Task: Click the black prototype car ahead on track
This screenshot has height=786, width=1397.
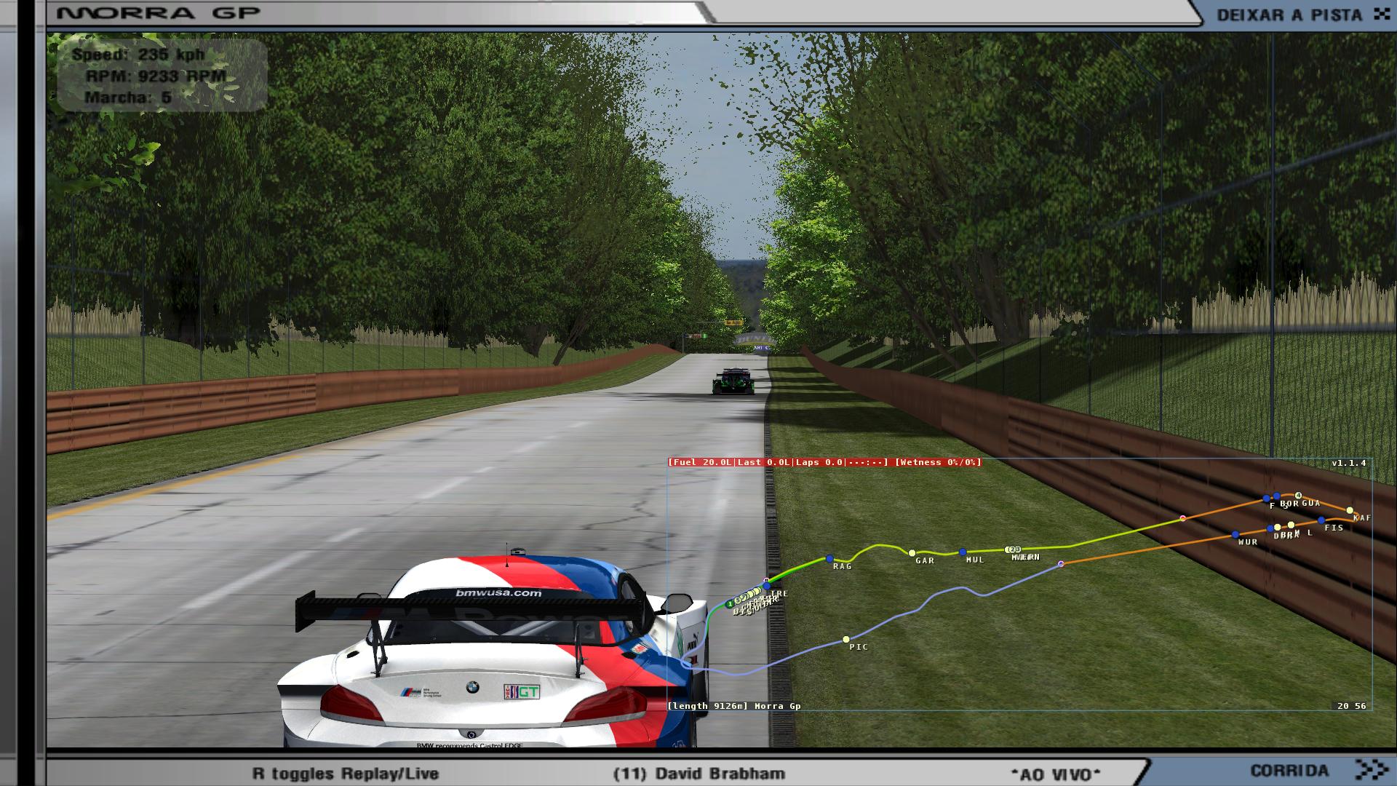Action: pos(733,381)
